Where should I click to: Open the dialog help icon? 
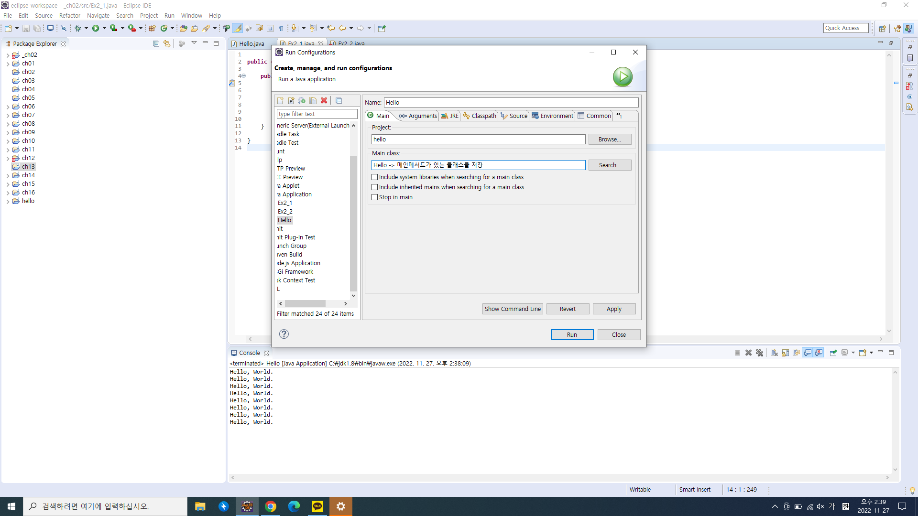[x=284, y=334]
